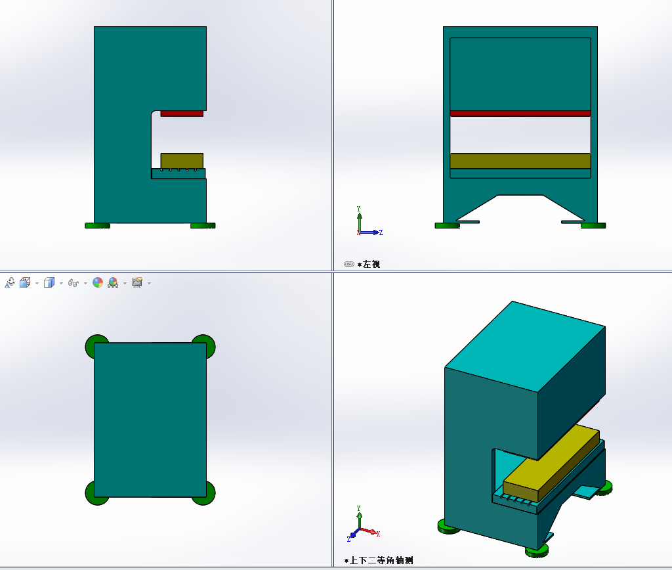
Task: Expand the Display Style dropdown arrow
Action: [61, 283]
